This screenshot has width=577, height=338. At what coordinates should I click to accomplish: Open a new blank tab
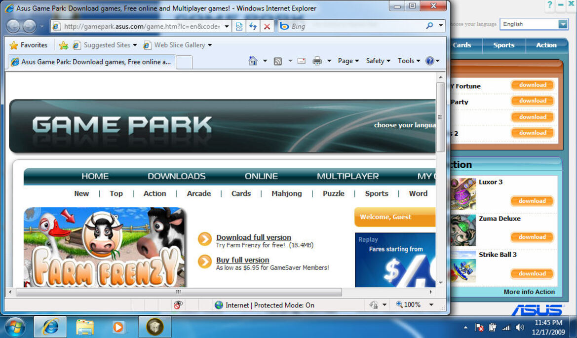tap(184, 62)
